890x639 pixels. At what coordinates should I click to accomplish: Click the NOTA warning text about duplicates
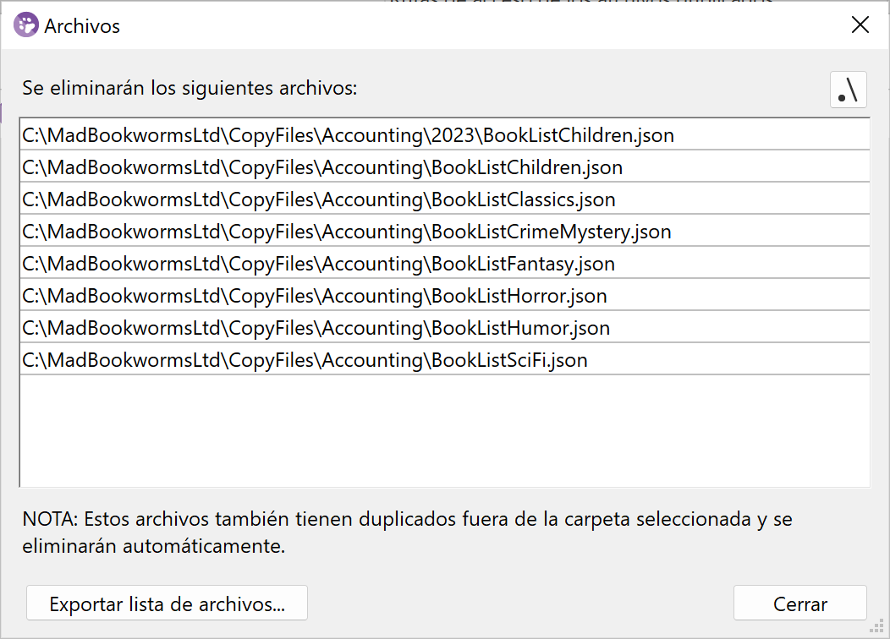pos(407,532)
